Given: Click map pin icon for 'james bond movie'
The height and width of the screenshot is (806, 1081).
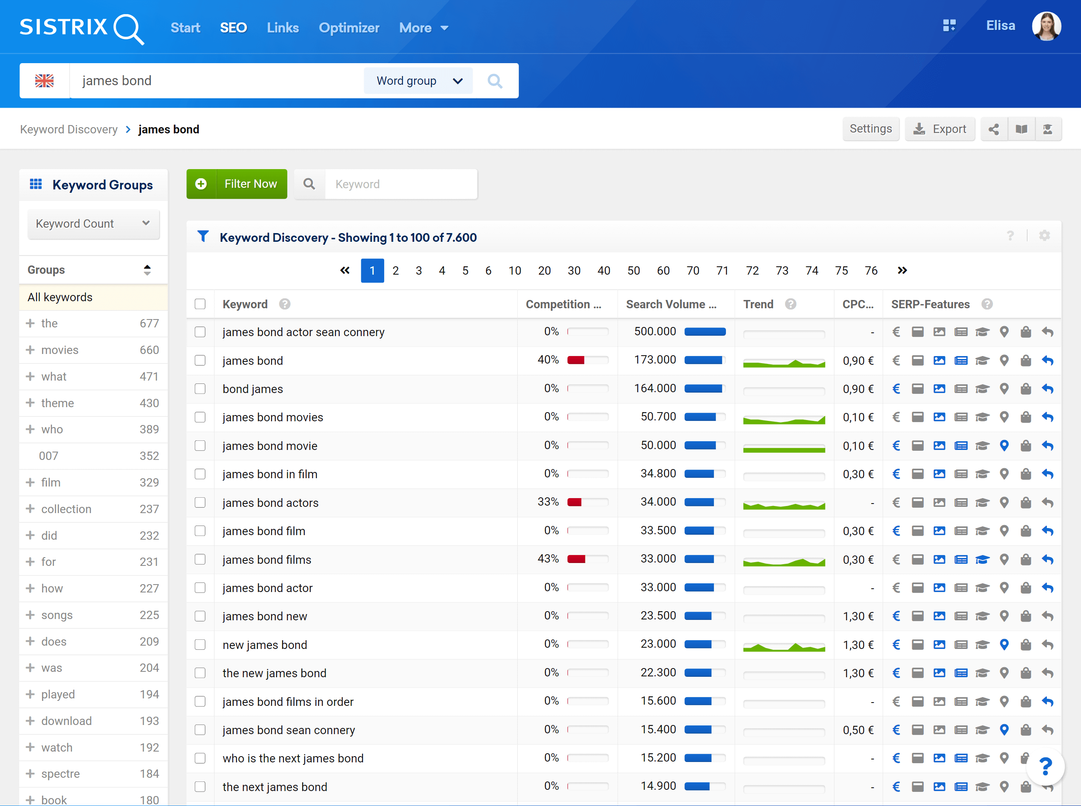Looking at the screenshot, I should tap(1004, 445).
